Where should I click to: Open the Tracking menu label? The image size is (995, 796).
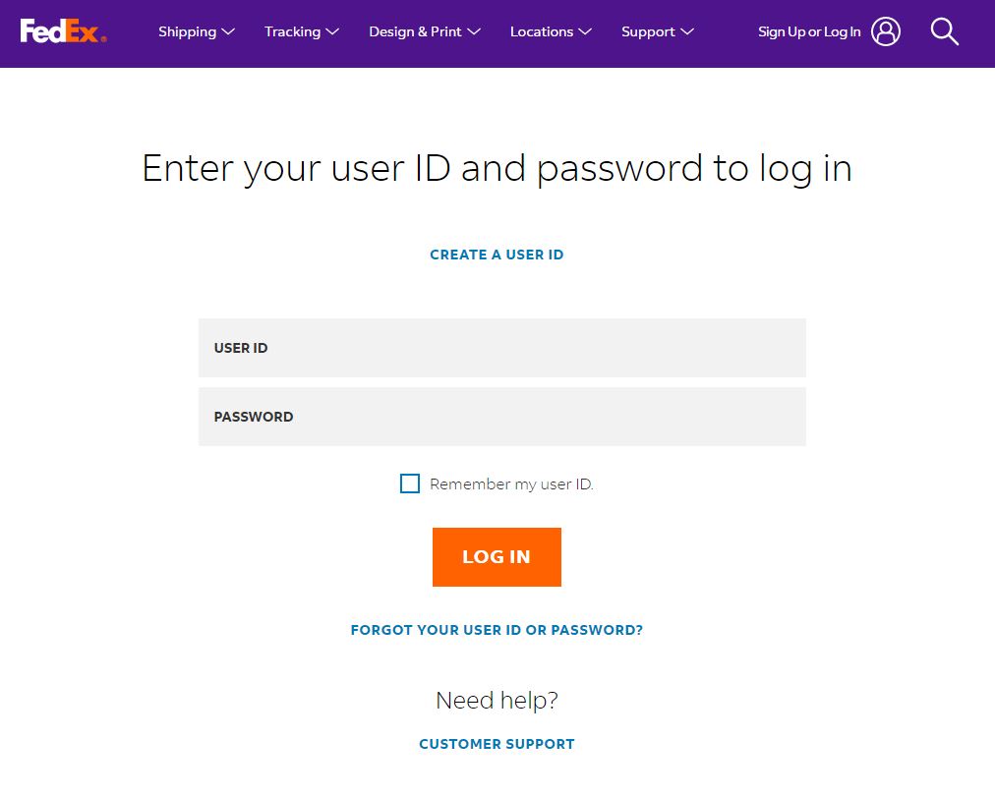[292, 31]
